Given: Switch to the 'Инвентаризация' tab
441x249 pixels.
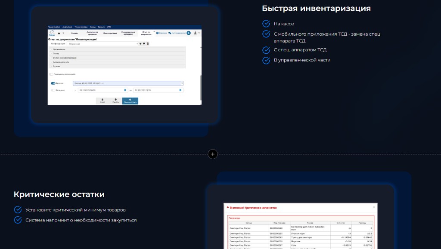Looking at the screenshot, I should pyautogui.click(x=110, y=33).
